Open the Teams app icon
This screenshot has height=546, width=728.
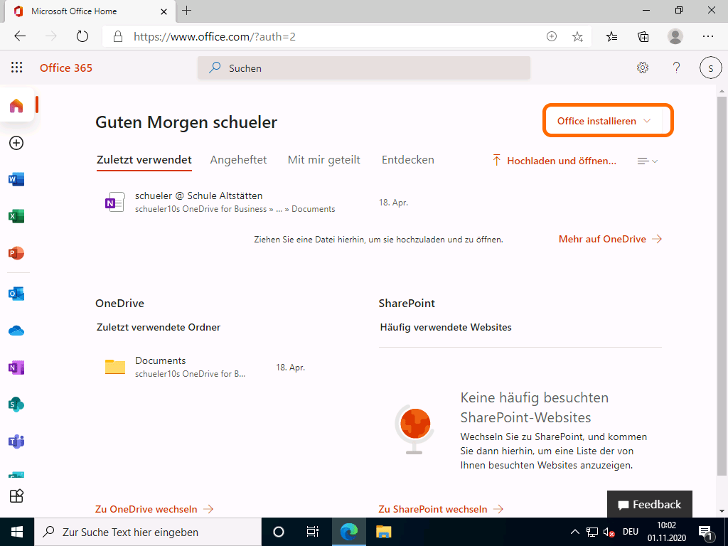click(16, 441)
